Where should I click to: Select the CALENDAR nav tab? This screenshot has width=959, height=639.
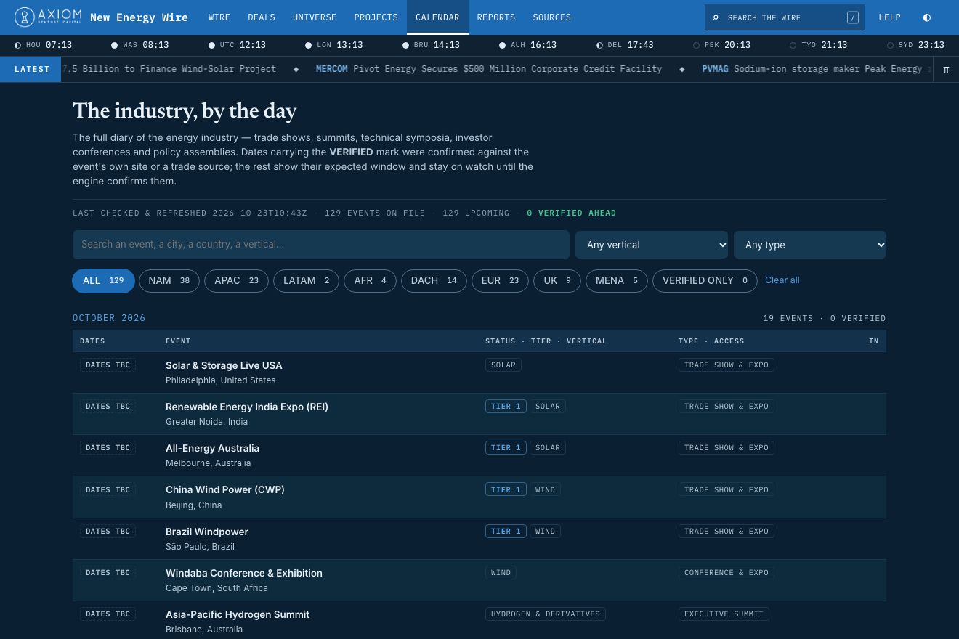pyautogui.click(x=437, y=17)
